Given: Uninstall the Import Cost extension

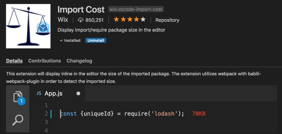Looking at the screenshot, I should pos(96,40).
